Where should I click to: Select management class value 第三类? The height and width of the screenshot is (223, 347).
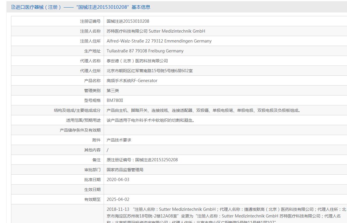(113, 91)
